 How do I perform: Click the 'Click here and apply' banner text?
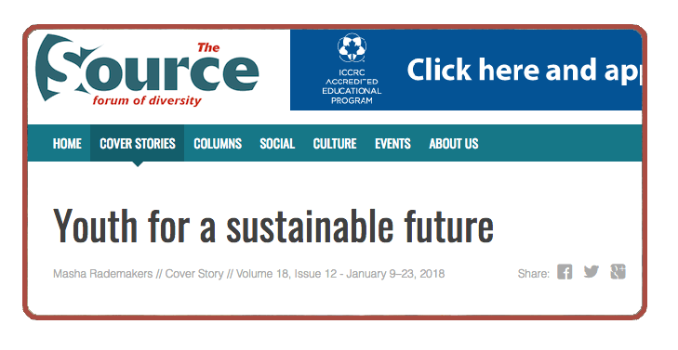[x=524, y=71]
